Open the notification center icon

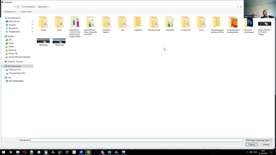[x=271, y=152]
